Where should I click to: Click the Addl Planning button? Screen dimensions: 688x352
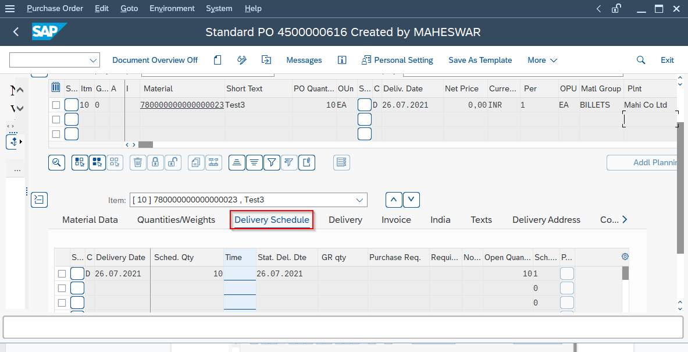643,162
